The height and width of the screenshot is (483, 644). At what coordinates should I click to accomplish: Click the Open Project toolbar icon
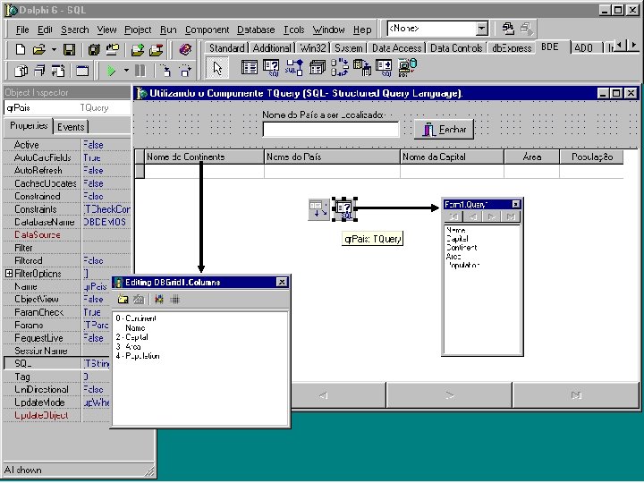[x=112, y=50]
